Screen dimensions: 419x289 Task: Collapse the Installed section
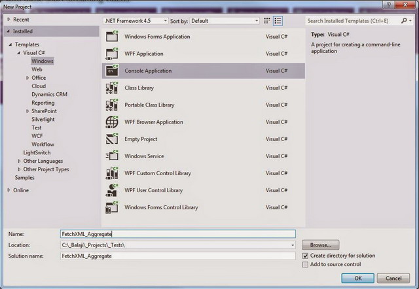point(9,31)
